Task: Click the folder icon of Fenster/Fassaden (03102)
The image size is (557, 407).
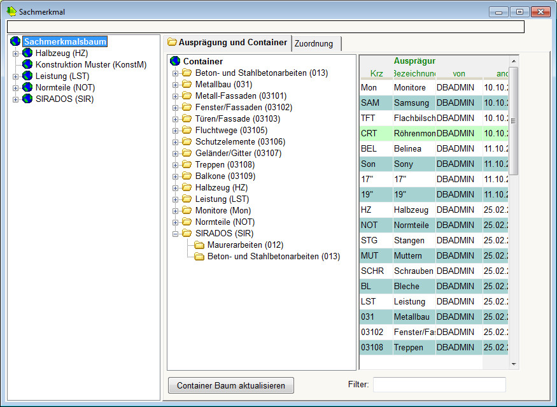Action: click(187, 107)
